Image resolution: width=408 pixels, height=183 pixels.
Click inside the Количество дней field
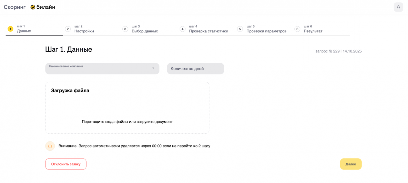(195, 68)
